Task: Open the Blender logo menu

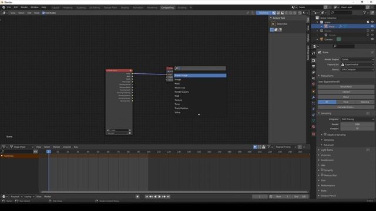Action: tap(4, 8)
